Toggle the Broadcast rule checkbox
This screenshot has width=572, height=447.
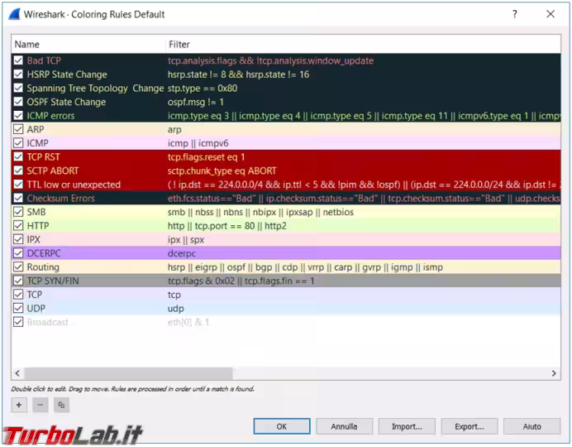(x=18, y=322)
